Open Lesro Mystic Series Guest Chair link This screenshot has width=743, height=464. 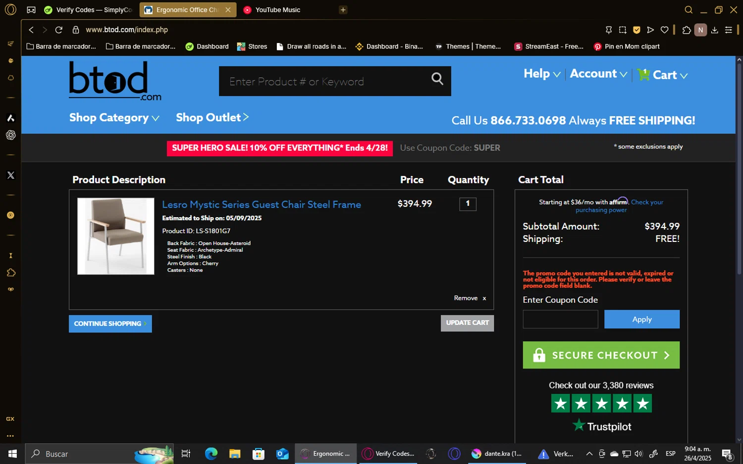pyautogui.click(x=262, y=205)
